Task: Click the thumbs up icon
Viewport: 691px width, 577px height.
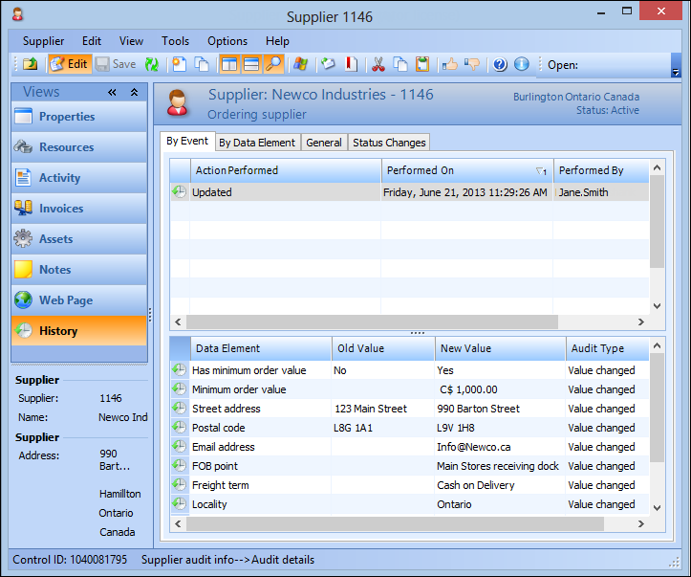Action: [x=450, y=65]
